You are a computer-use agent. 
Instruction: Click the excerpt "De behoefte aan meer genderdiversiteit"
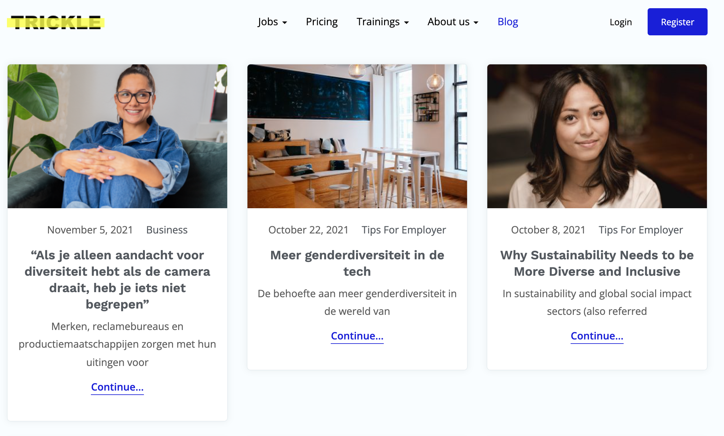[x=357, y=302]
